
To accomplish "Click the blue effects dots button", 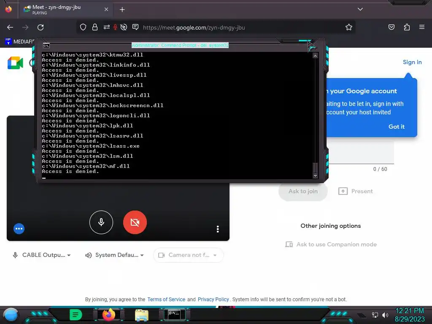I will [19, 229].
